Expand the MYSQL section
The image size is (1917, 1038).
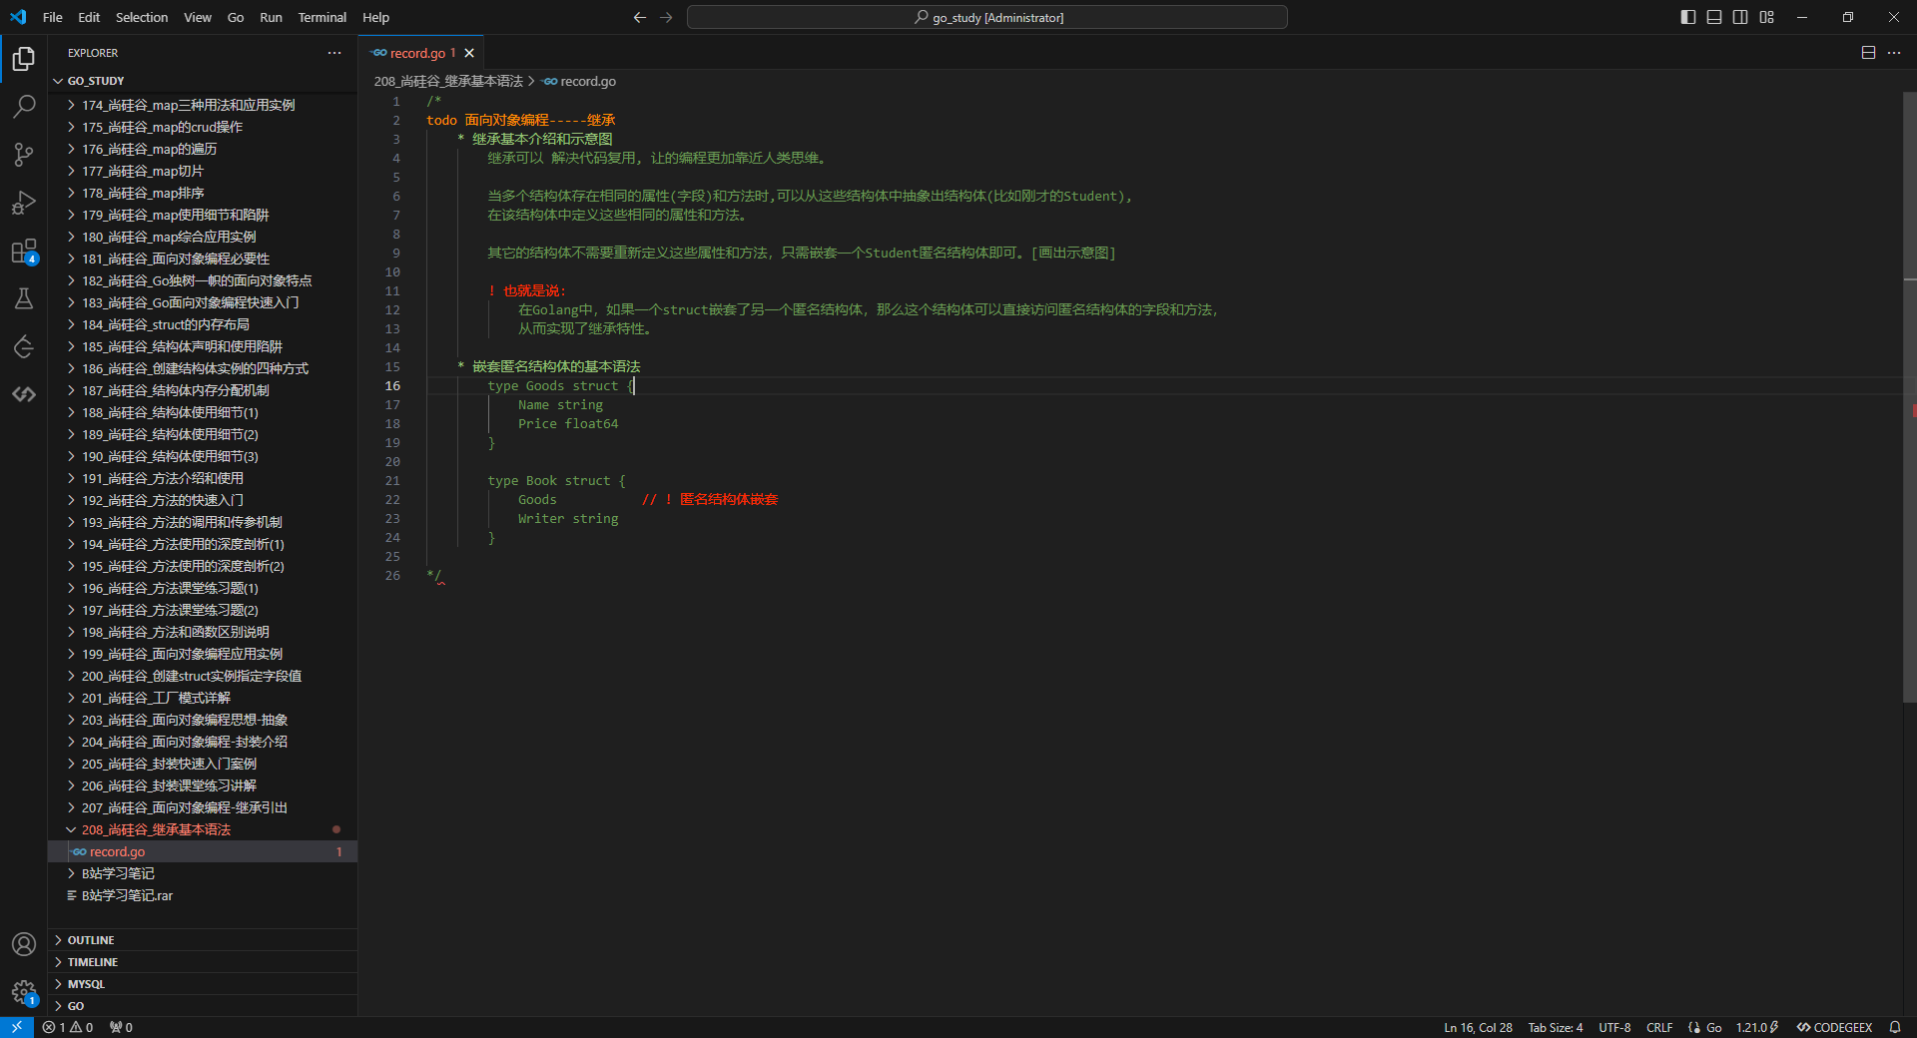point(203,984)
